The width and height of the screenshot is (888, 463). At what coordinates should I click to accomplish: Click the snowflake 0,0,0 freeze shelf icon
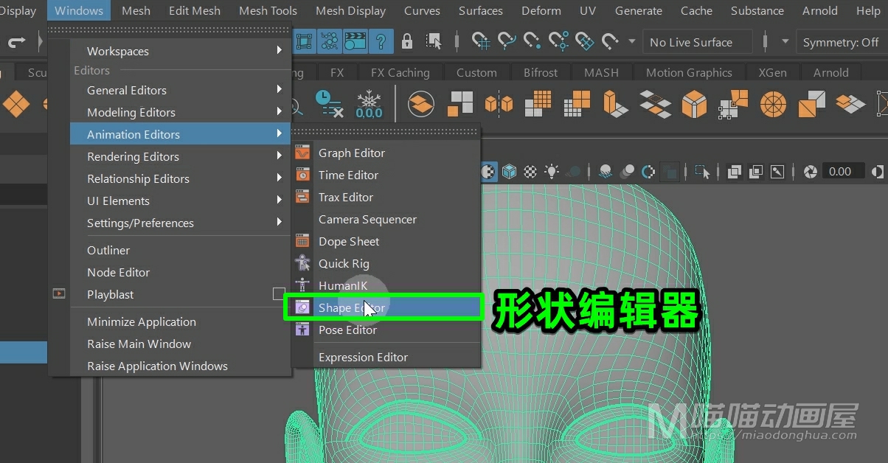click(x=369, y=104)
